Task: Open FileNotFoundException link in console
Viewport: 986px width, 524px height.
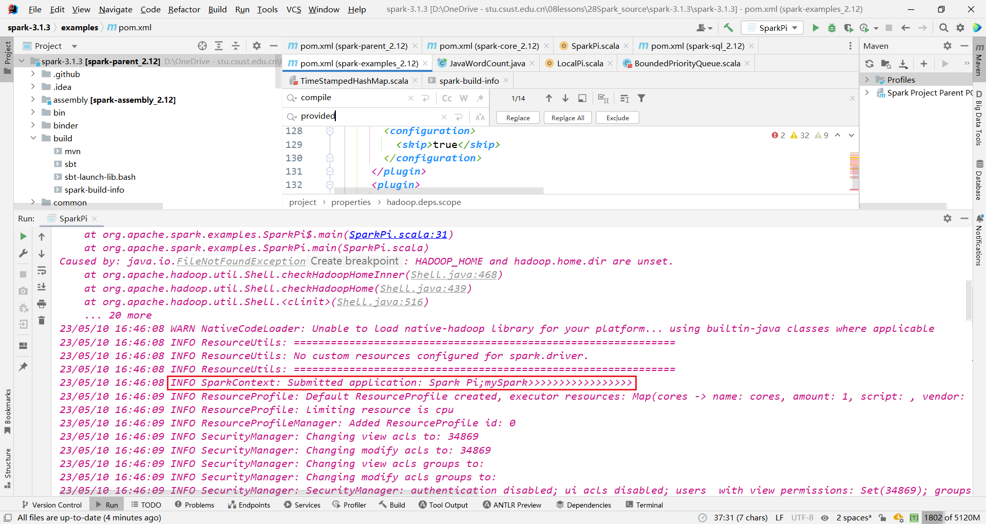Action: [241, 261]
